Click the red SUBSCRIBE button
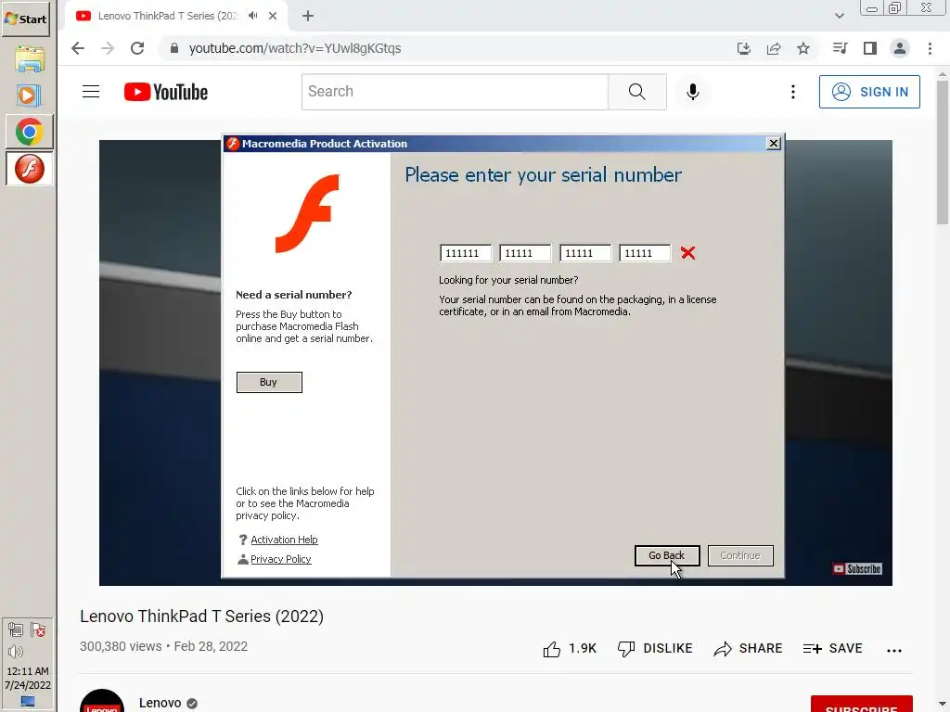This screenshot has width=950, height=712. [x=861, y=705]
